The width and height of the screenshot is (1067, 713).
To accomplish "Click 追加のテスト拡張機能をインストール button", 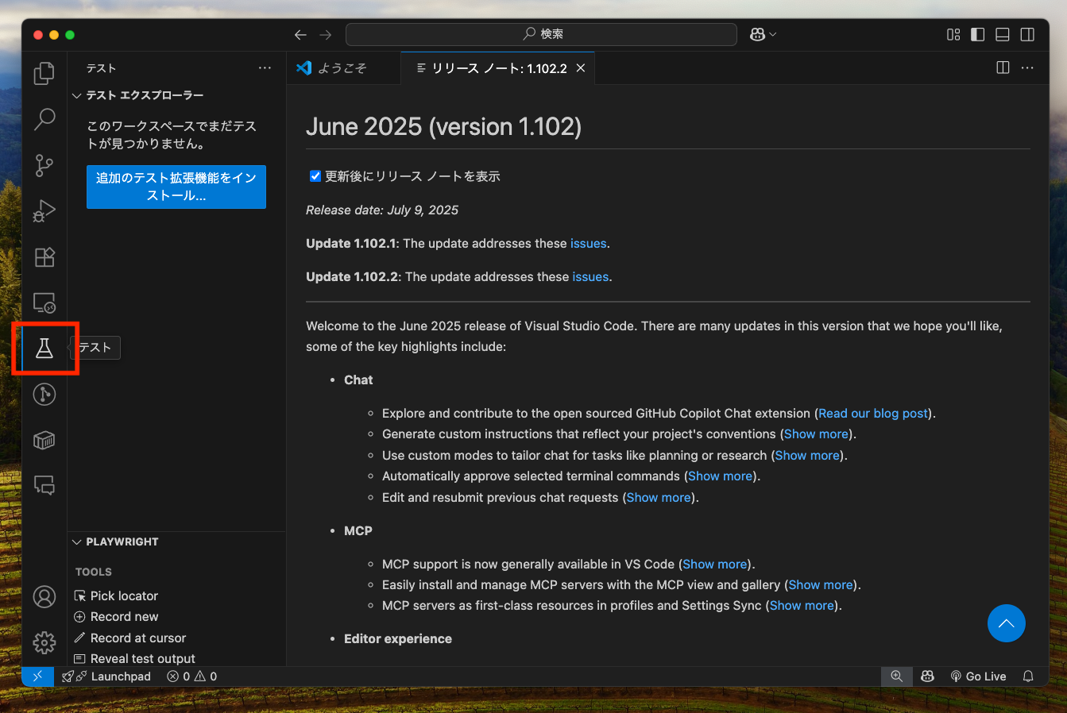I will click(176, 187).
